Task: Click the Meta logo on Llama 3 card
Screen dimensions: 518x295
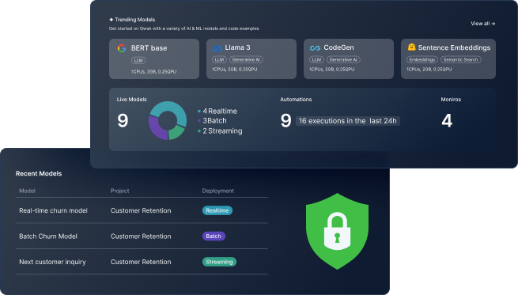Action: (x=217, y=48)
